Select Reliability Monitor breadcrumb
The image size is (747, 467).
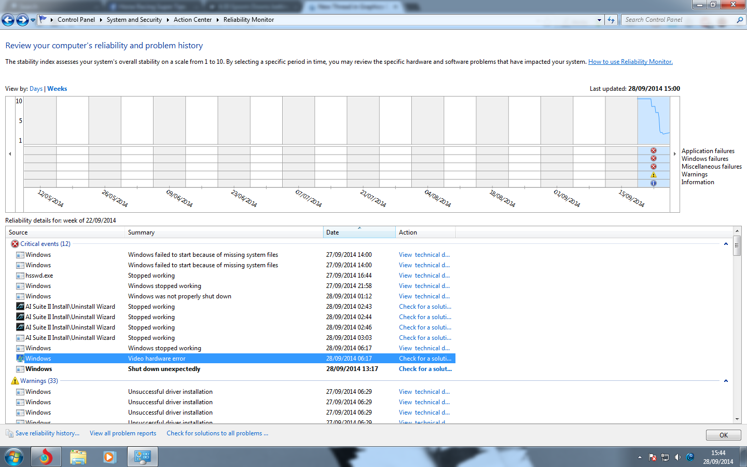coord(248,20)
